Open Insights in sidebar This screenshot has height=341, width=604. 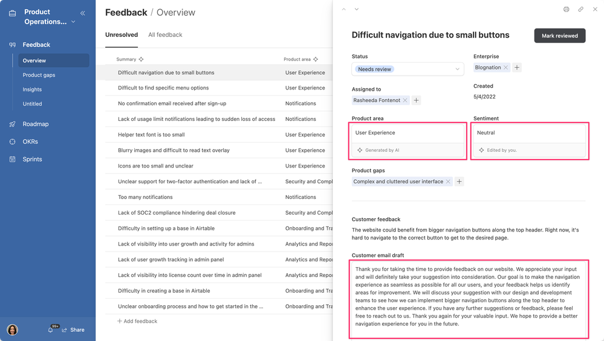[x=32, y=89]
